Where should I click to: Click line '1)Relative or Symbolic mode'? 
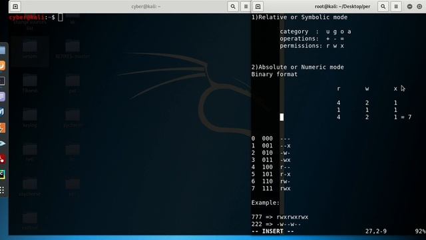pyautogui.click(x=300, y=17)
